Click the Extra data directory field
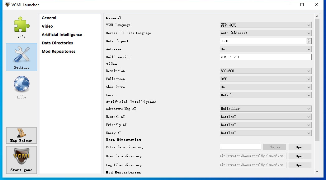This screenshot has height=180, width=326. point(240,147)
